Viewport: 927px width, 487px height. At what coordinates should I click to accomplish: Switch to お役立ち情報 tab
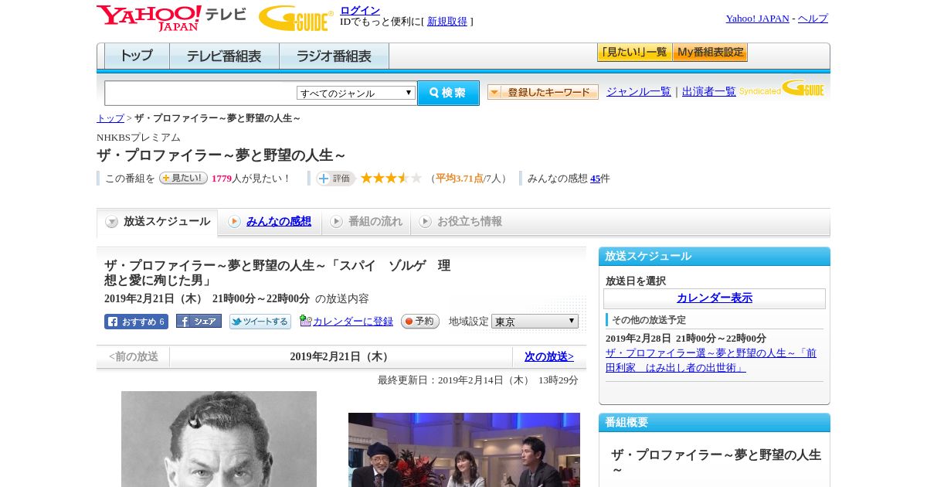(x=460, y=222)
